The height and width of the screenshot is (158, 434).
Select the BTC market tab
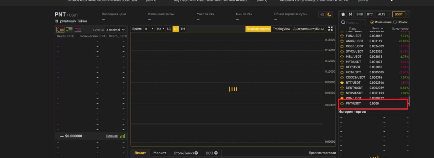click(370, 15)
